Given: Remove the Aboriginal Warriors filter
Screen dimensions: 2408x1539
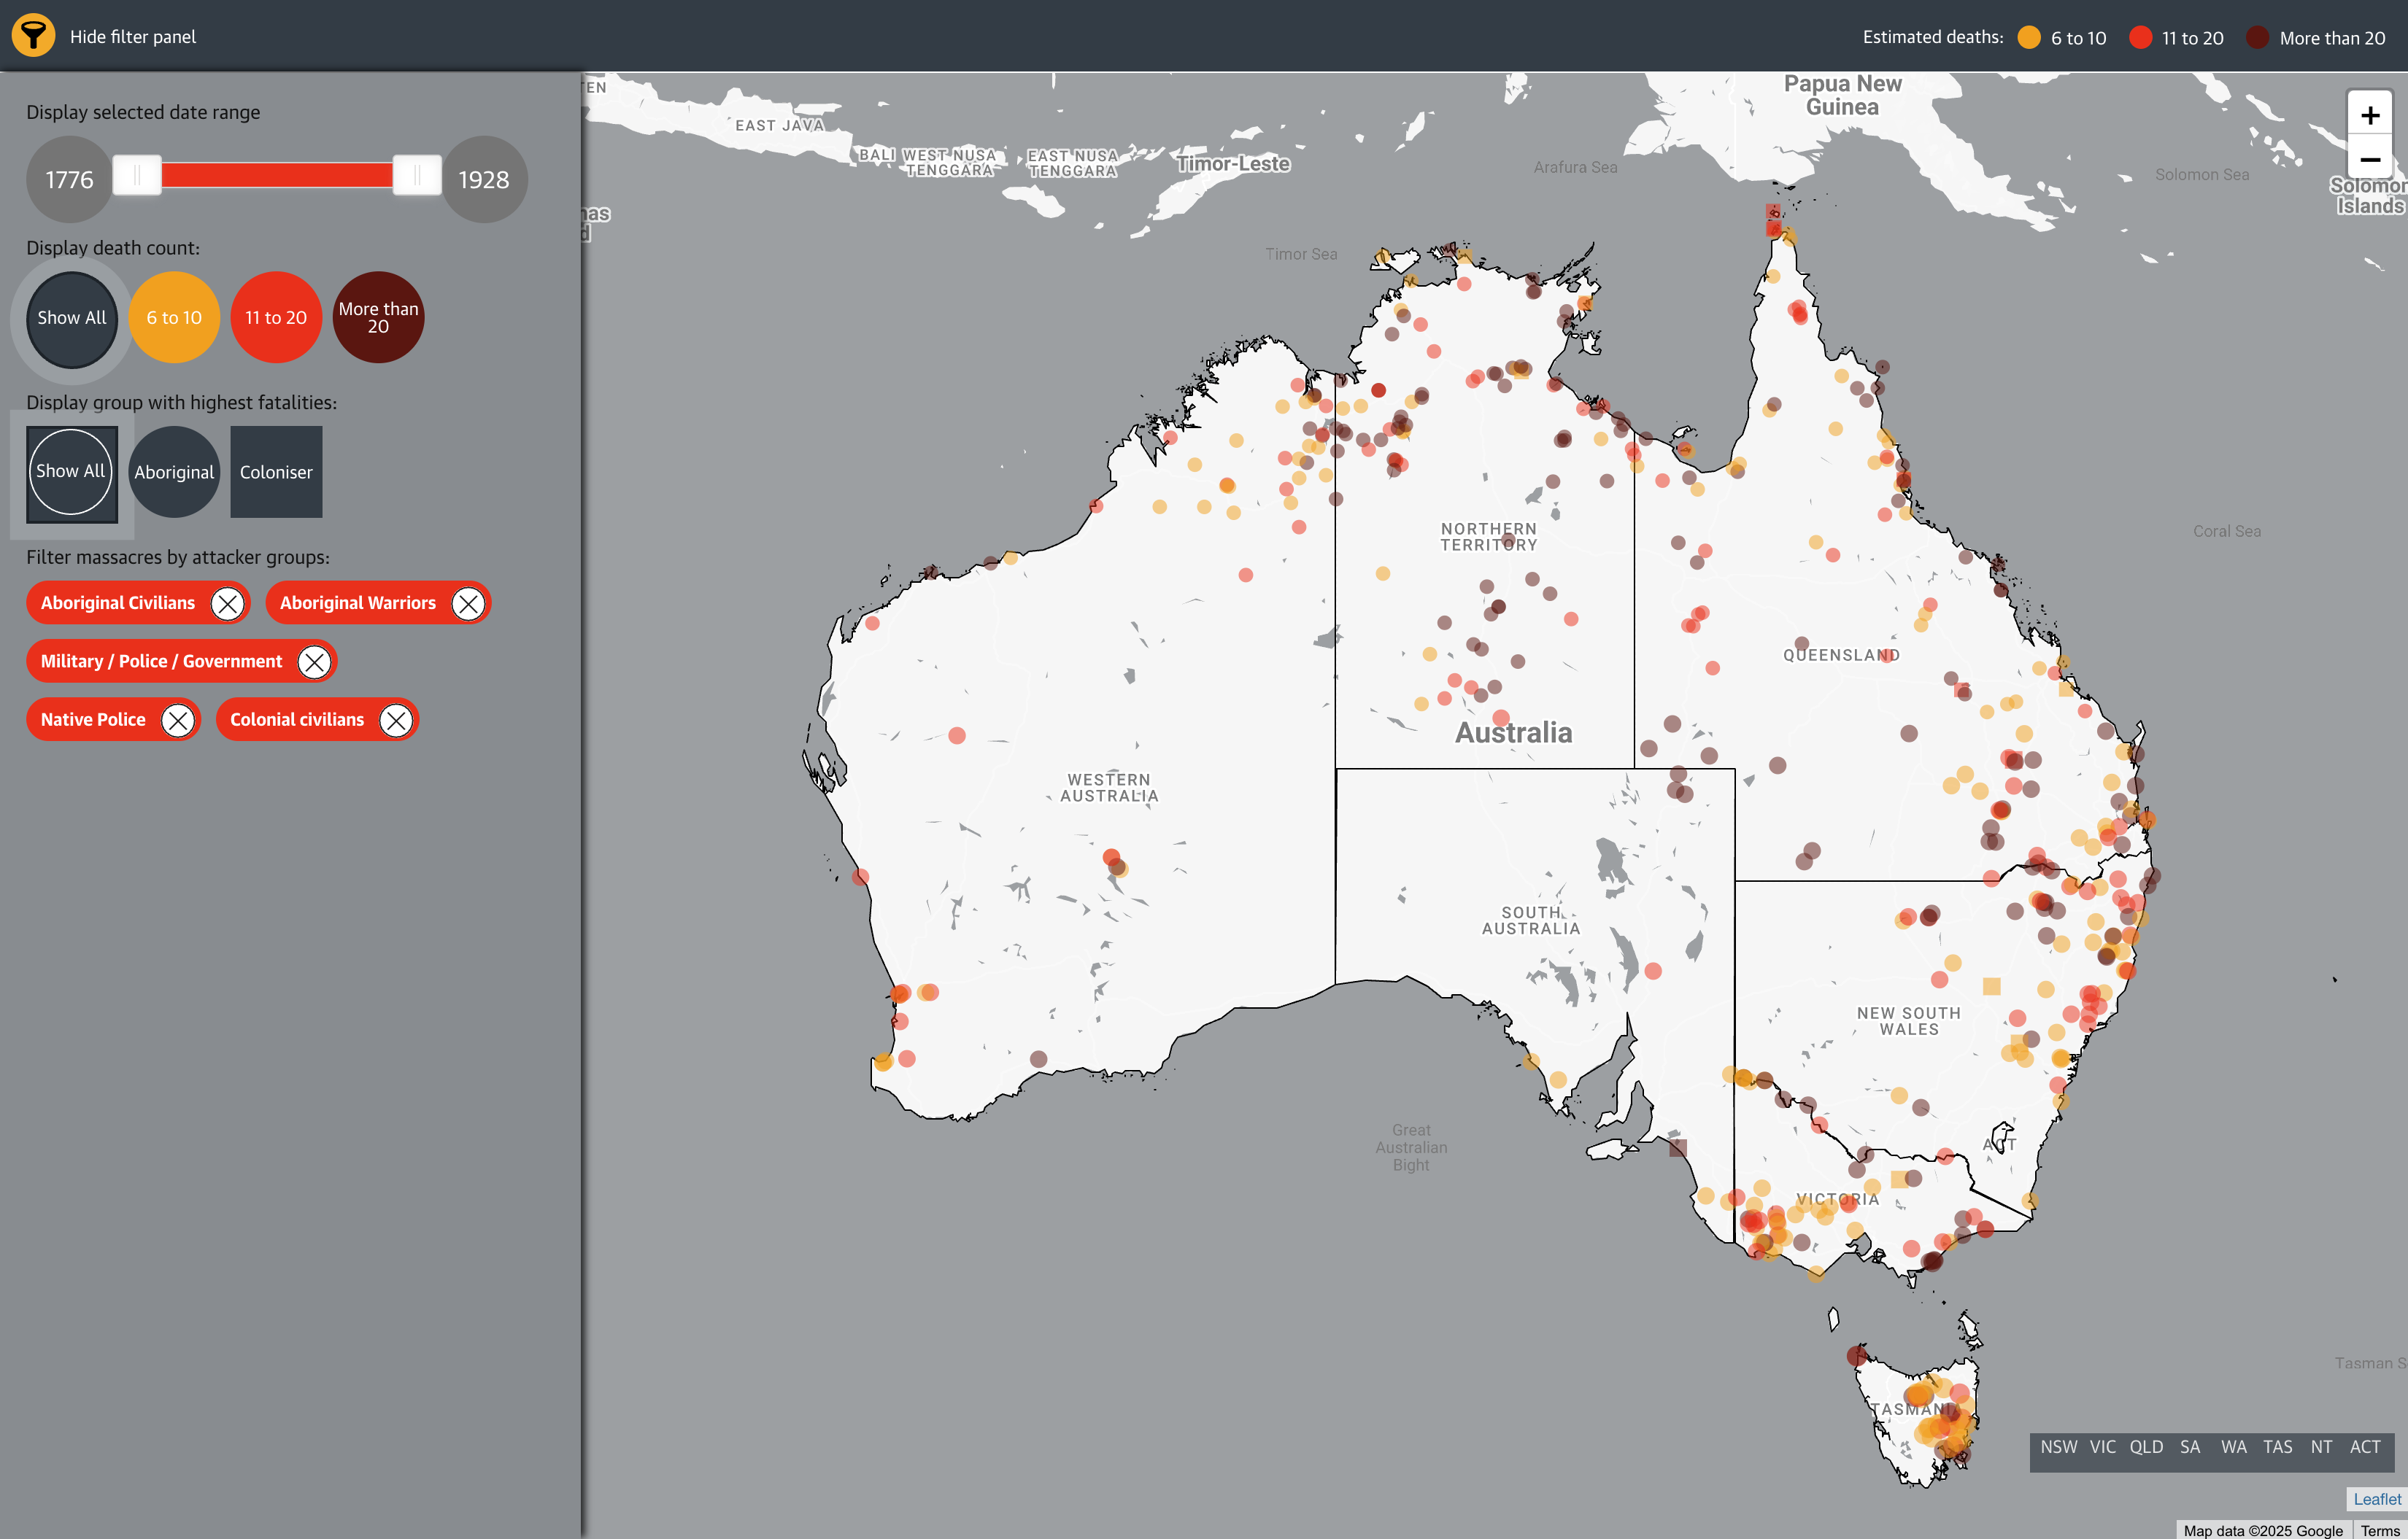Looking at the screenshot, I should (x=468, y=602).
